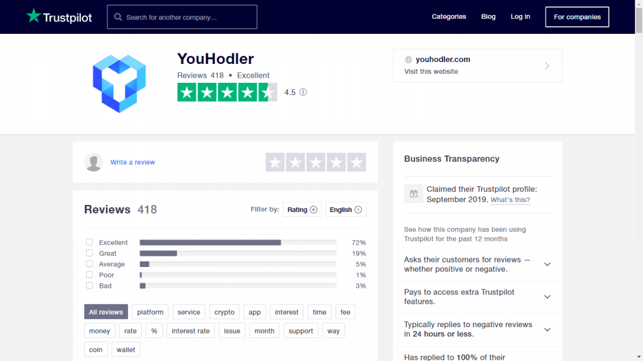The width and height of the screenshot is (643, 361).
Task: Rate one star in the review box
Action: click(x=275, y=162)
